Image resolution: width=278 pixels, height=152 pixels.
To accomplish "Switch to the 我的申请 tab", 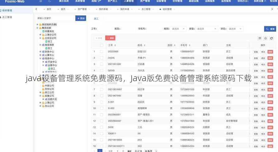I will [x=125, y=9].
